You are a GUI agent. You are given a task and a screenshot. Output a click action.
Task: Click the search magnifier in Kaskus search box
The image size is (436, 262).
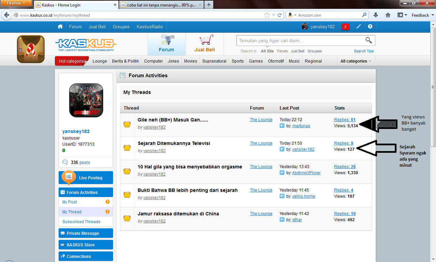pyautogui.click(x=369, y=40)
